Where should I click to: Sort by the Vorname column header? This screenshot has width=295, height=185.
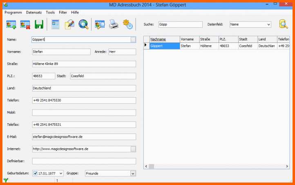click(x=190, y=39)
